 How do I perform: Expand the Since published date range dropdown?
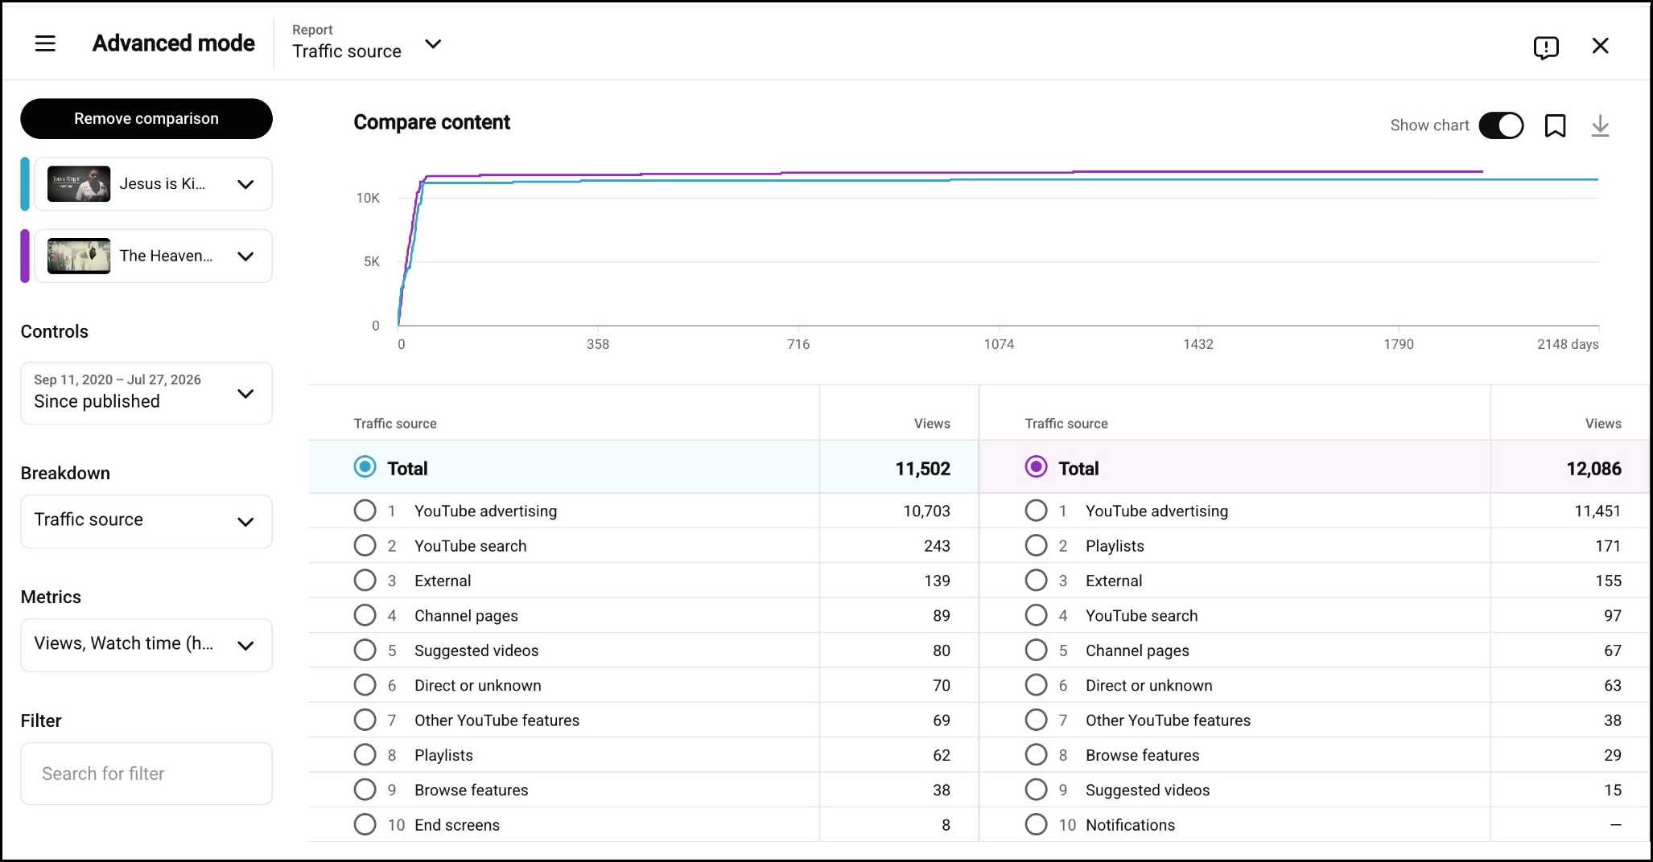(x=146, y=392)
